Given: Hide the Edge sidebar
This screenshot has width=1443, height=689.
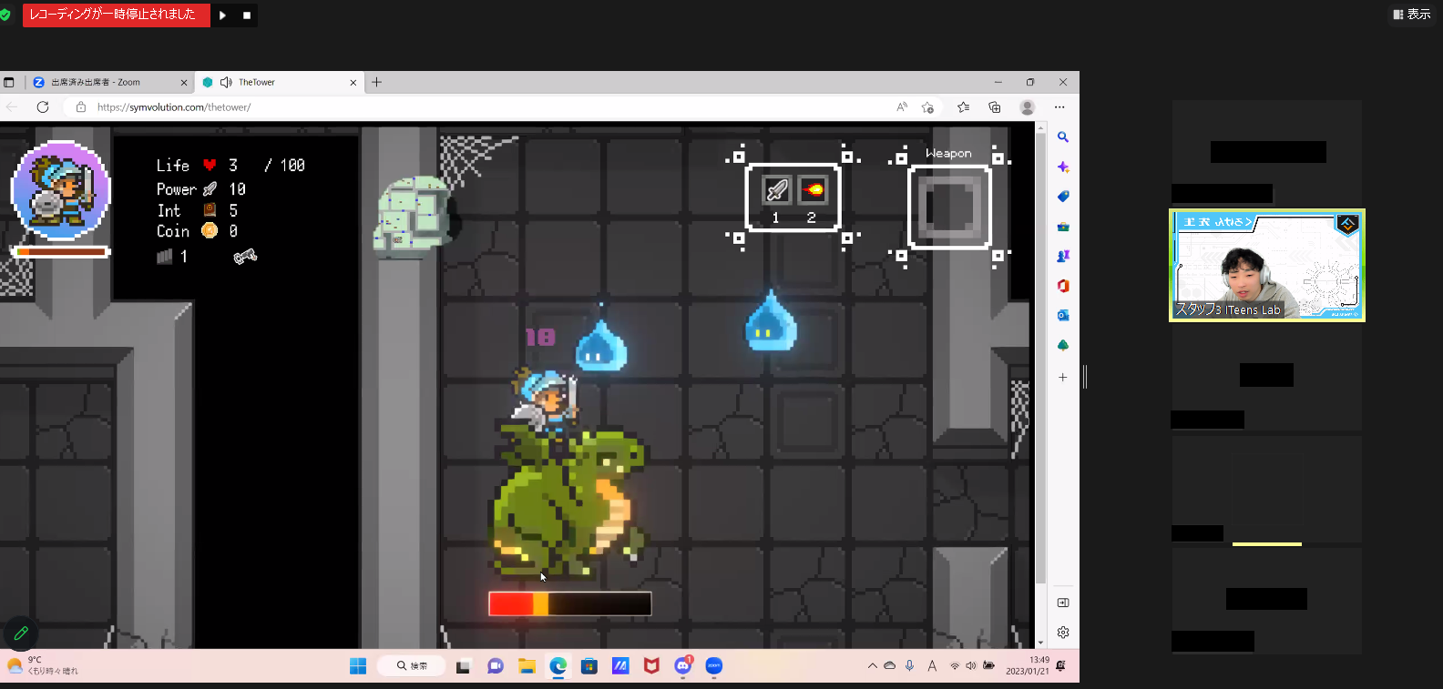Looking at the screenshot, I should 1063,603.
